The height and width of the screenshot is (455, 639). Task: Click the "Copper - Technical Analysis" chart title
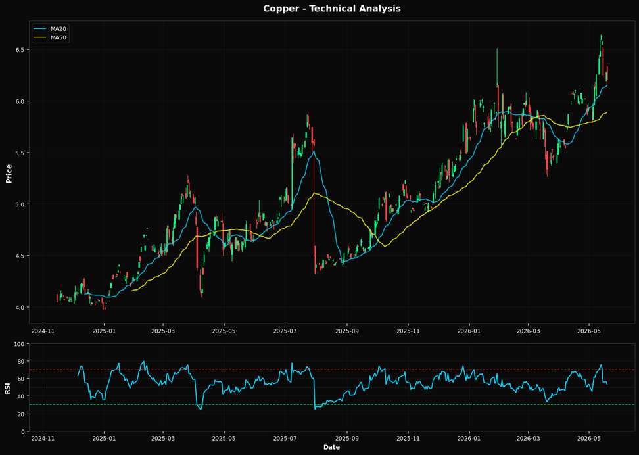click(x=332, y=8)
